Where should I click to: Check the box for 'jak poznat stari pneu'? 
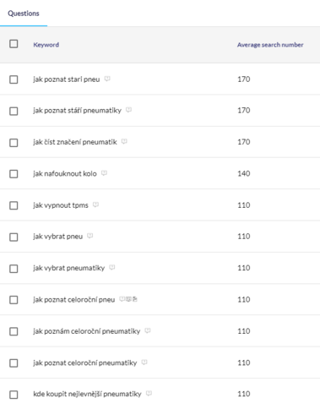coord(14,79)
